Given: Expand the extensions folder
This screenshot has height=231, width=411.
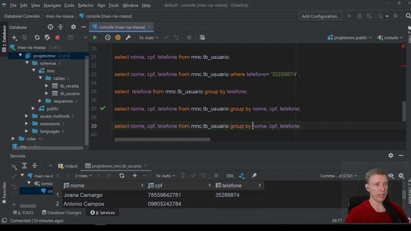Looking at the screenshot, I should tap(26, 123).
